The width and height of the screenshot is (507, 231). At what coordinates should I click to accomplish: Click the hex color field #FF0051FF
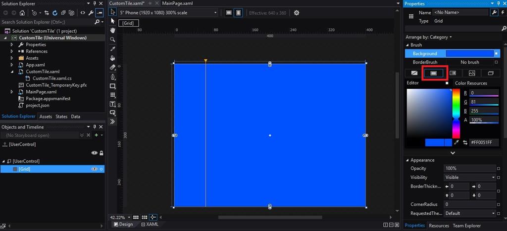click(x=484, y=143)
